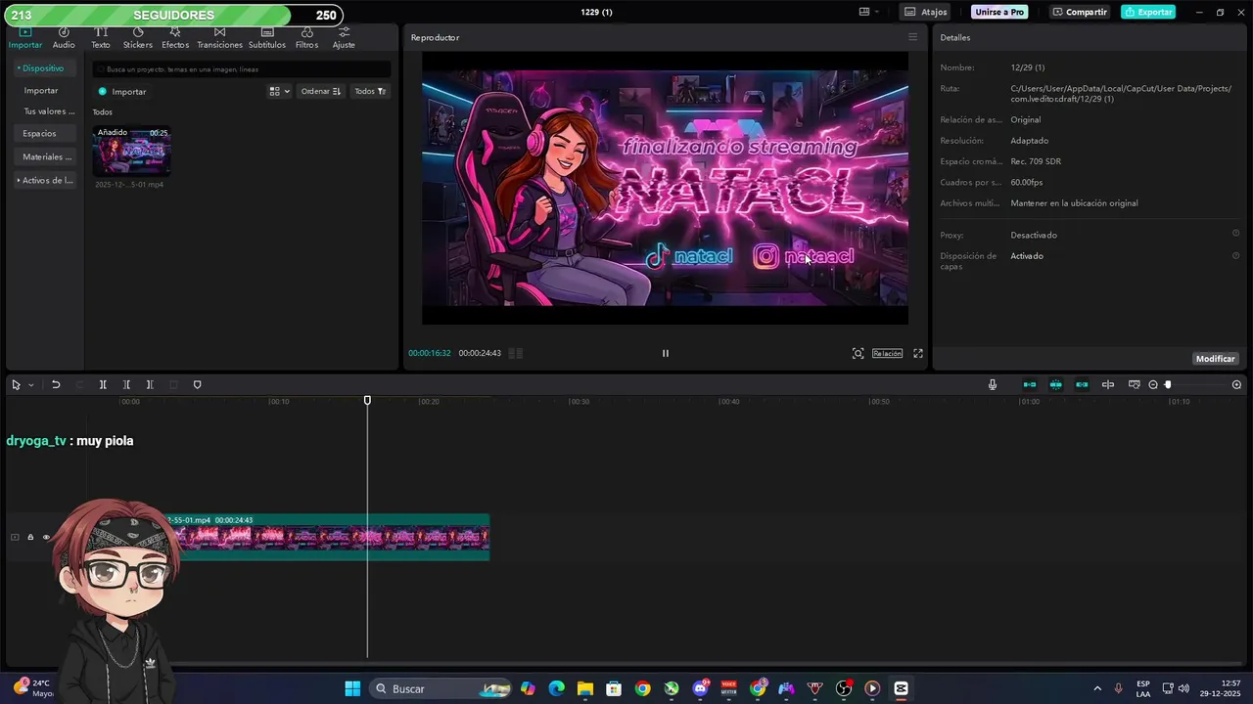This screenshot has height=704, width=1253.
Task: Toggle video track visibility eye
Action: pos(46,537)
